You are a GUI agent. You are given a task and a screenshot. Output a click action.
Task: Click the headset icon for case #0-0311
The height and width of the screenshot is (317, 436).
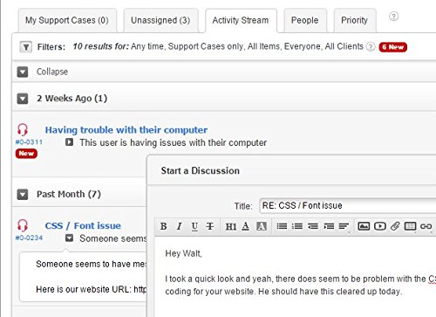tap(23, 129)
